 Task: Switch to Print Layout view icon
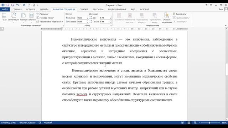tap(189, 123)
